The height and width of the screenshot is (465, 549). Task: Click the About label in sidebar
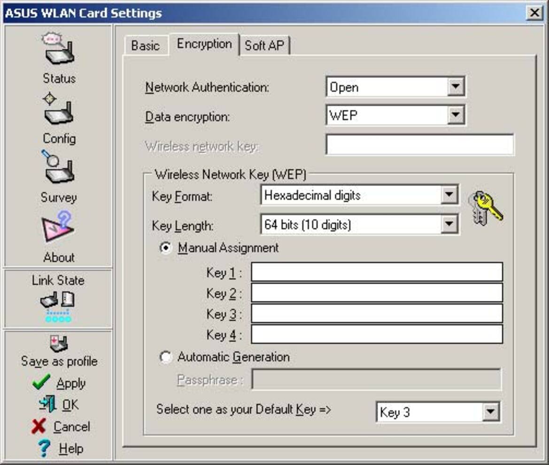59,257
